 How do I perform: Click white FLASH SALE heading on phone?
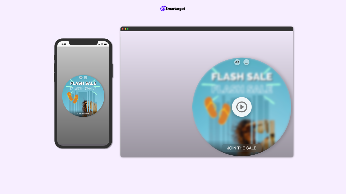(x=83, y=83)
